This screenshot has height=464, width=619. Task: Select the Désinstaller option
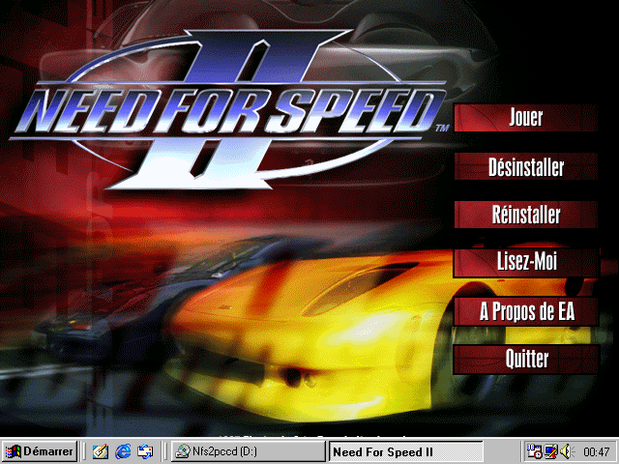click(x=525, y=166)
